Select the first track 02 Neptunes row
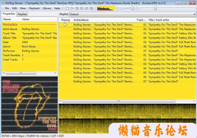The height and width of the screenshot is (138, 197). pos(127,29)
